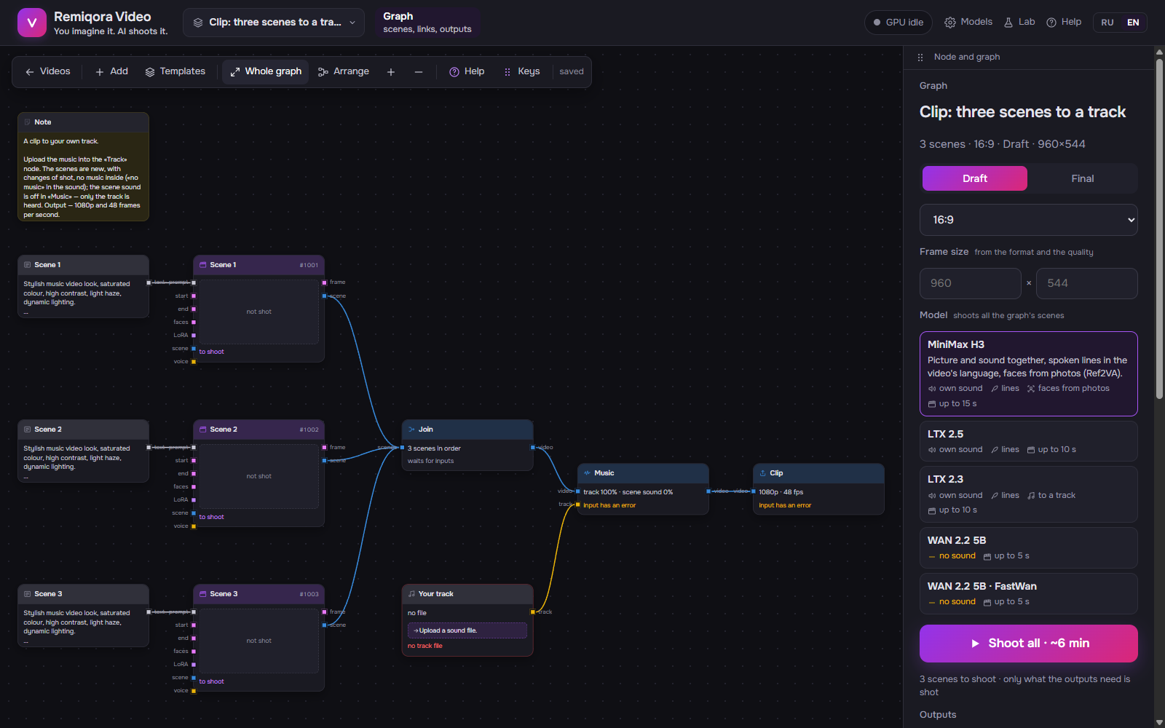Click the Scene 3 prompt node icon
Screen dimensions: 1165x728
(27, 594)
